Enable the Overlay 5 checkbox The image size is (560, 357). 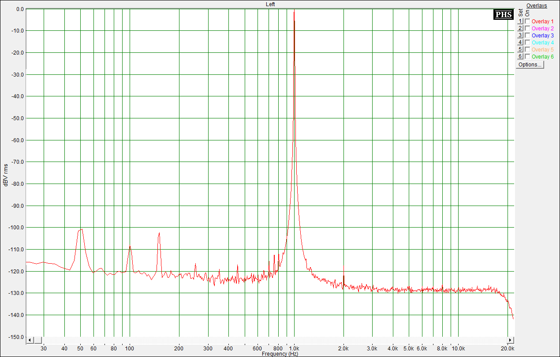click(527, 49)
